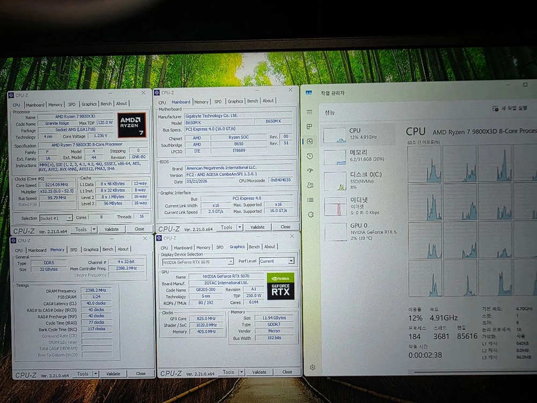The image size is (537, 403).
Task: Click uptime value 0:00:02:38 in Task Manager
Action: [425, 355]
